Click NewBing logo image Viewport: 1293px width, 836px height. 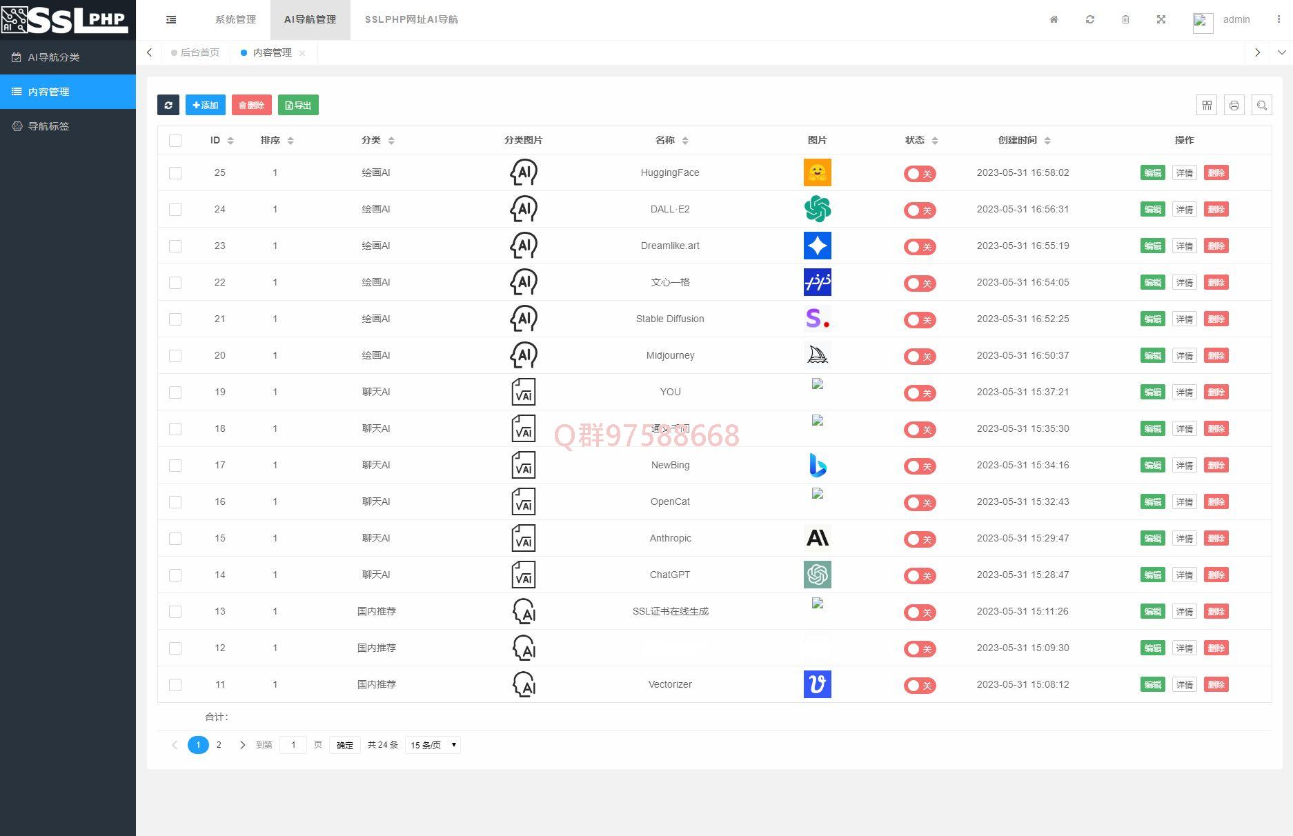click(817, 465)
